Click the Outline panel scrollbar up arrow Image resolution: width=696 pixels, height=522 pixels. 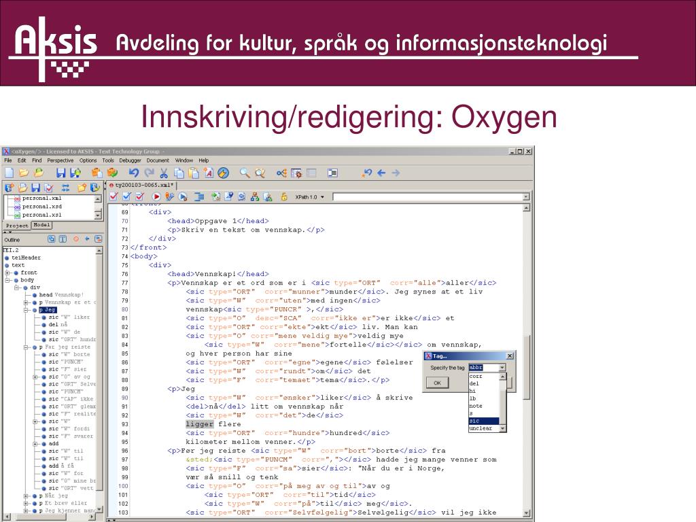(x=99, y=251)
